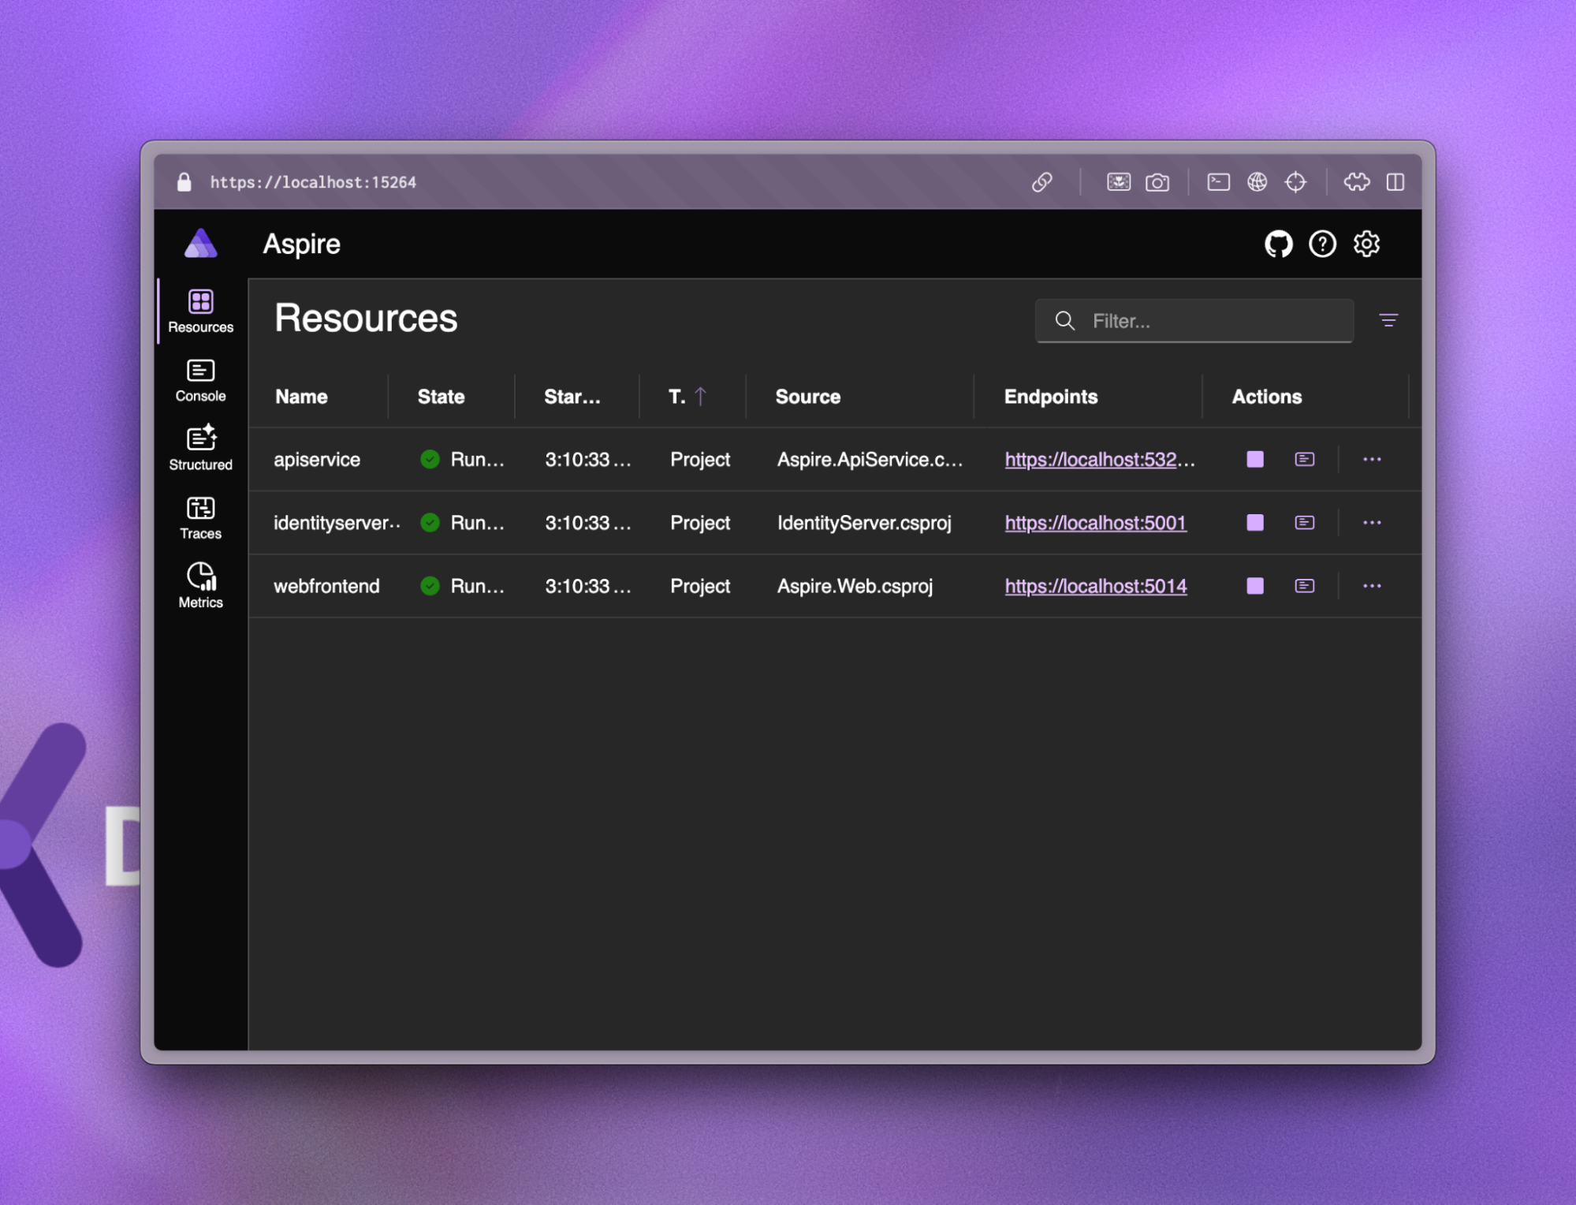Open the Console logs page
This screenshot has height=1205, width=1576.
click(200, 380)
